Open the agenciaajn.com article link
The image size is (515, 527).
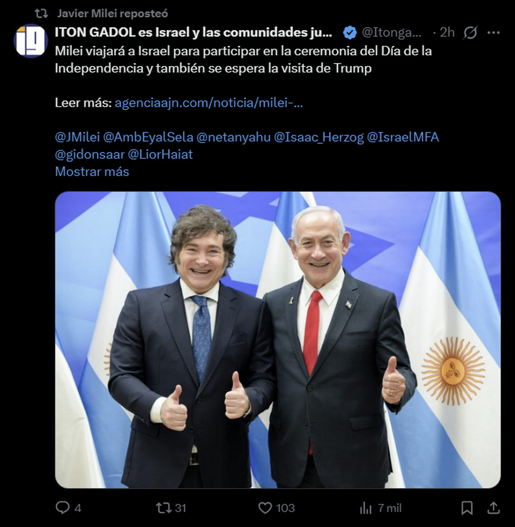point(209,103)
